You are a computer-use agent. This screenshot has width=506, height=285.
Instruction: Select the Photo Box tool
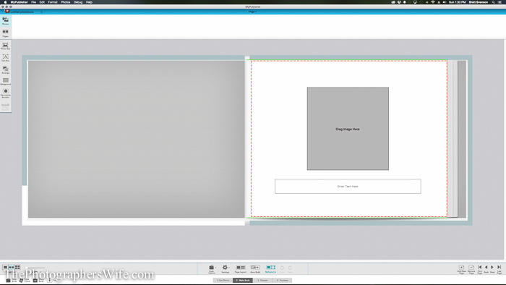(x=6, y=46)
